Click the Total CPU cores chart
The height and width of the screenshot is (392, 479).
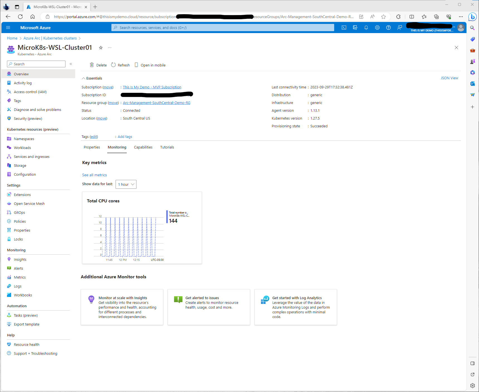tap(131, 236)
